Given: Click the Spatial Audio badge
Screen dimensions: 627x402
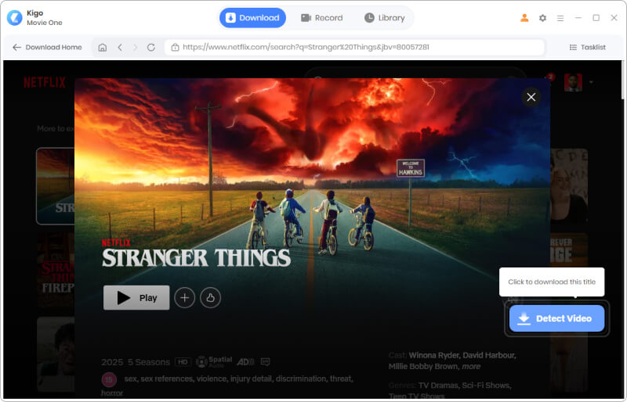Looking at the screenshot, I should coord(214,361).
